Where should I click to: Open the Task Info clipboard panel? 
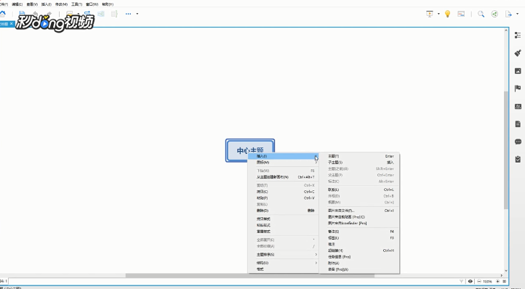click(518, 159)
